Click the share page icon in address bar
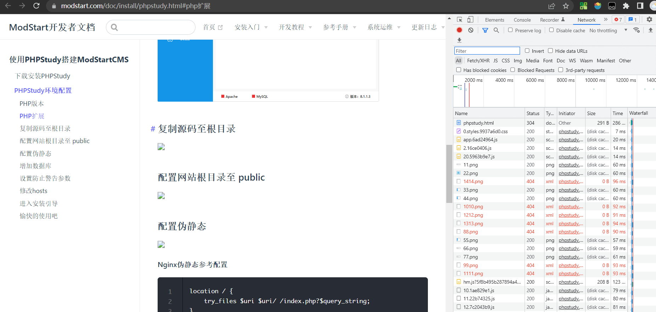This screenshot has height=312, width=656. [x=552, y=6]
